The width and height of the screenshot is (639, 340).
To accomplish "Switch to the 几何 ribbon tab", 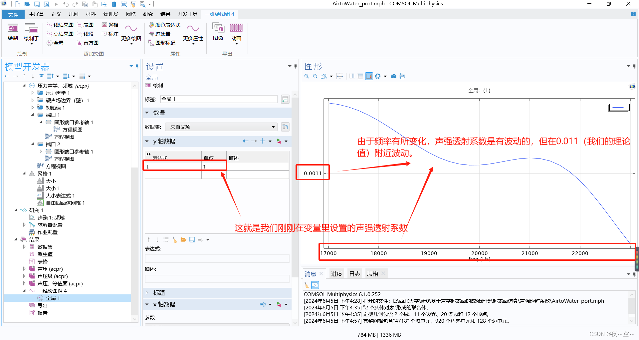I will tap(74, 14).
